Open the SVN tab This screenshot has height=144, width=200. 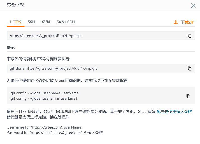pos(46,22)
